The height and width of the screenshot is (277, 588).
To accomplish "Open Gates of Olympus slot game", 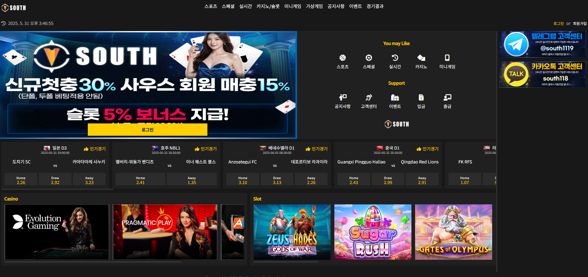I will coord(454,232).
